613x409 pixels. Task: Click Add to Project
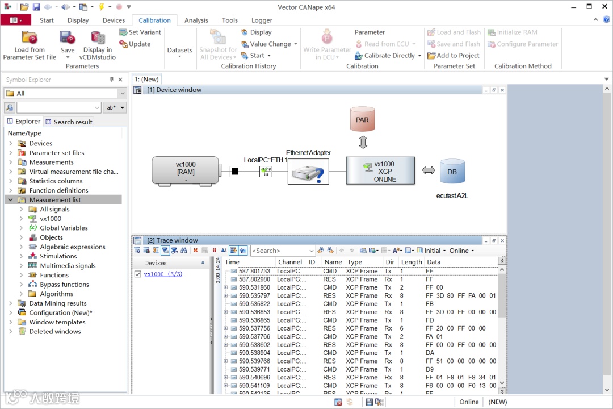point(454,56)
